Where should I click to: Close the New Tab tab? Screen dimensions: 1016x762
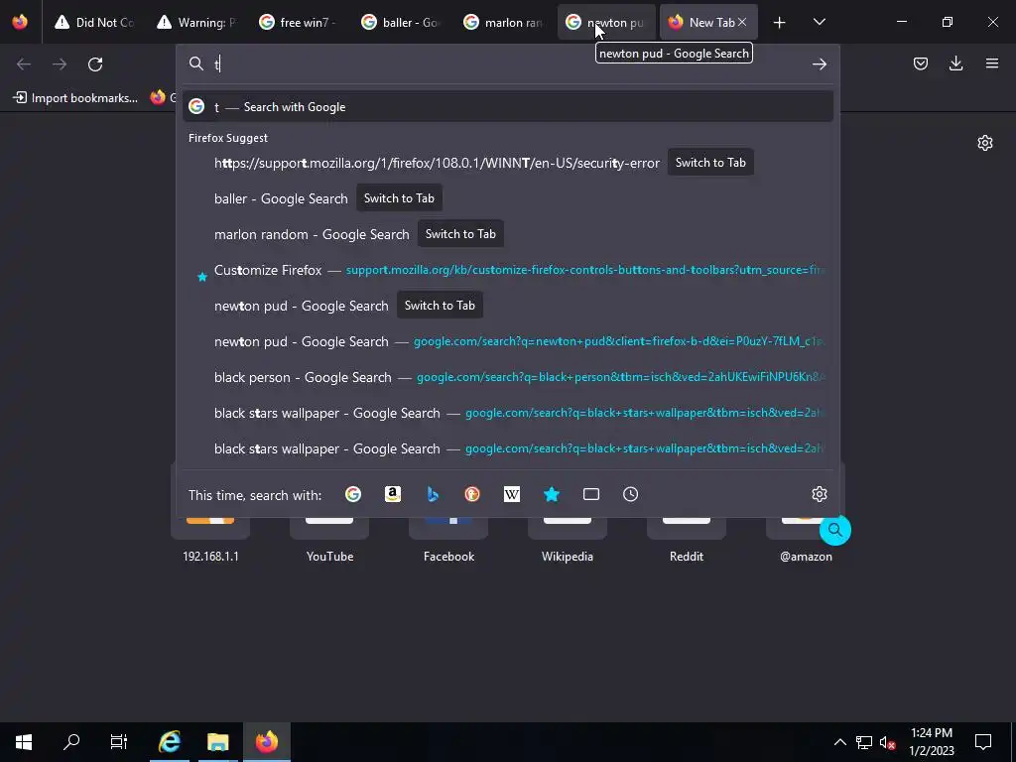742,23
